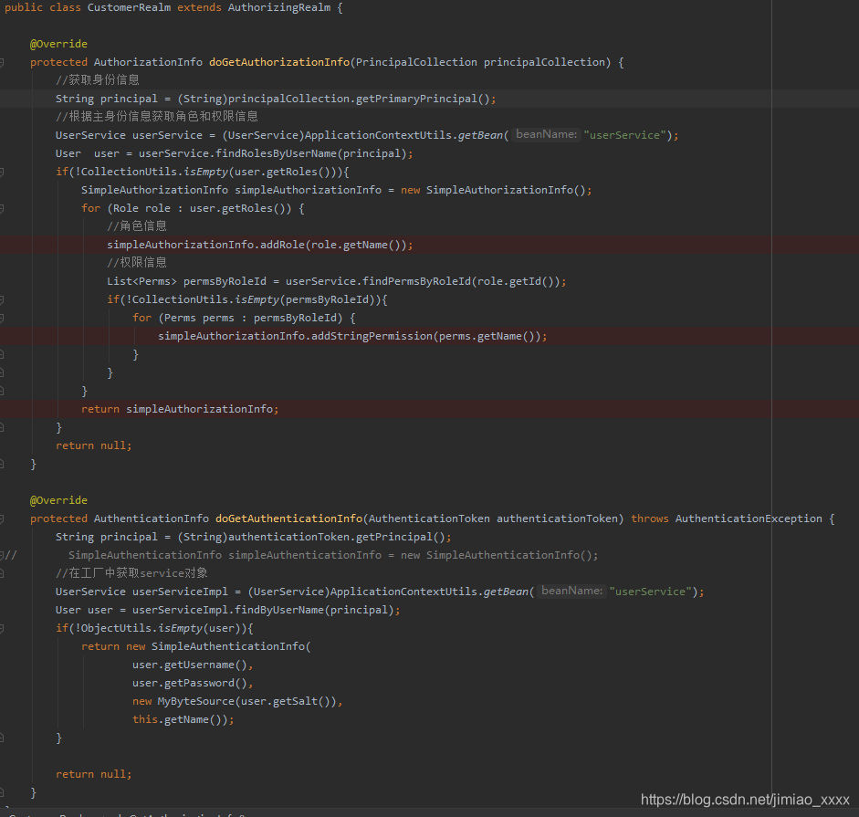The image size is (859, 817).
Task: Click the comment //角色信息
Action: coord(136,225)
